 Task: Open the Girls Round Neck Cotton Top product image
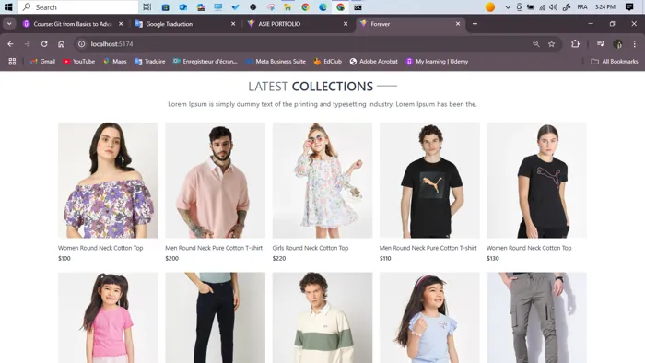[x=322, y=180]
